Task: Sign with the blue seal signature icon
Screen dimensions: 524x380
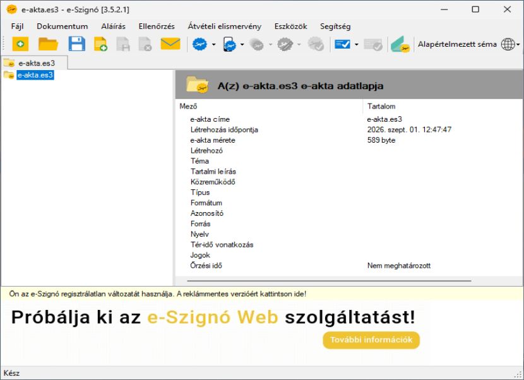Action: [x=199, y=44]
